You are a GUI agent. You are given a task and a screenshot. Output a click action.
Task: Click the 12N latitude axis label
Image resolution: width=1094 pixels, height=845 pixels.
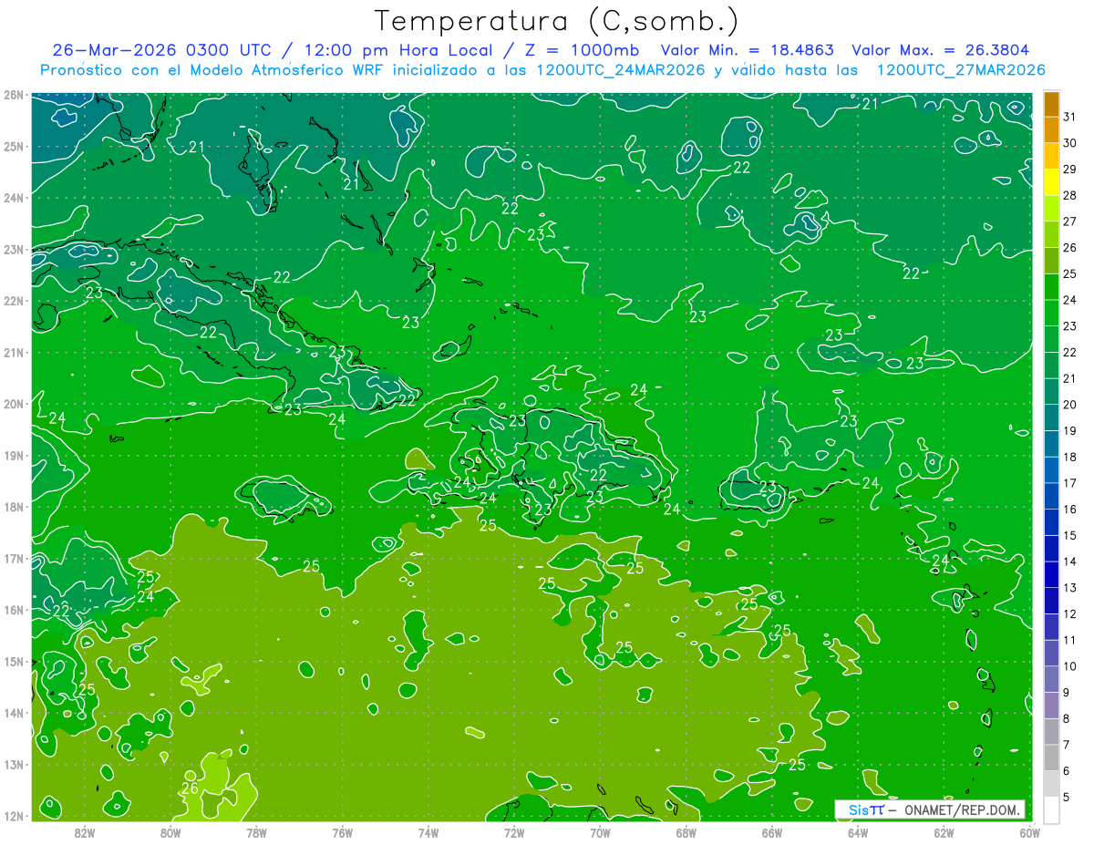(x=13, y=816)
